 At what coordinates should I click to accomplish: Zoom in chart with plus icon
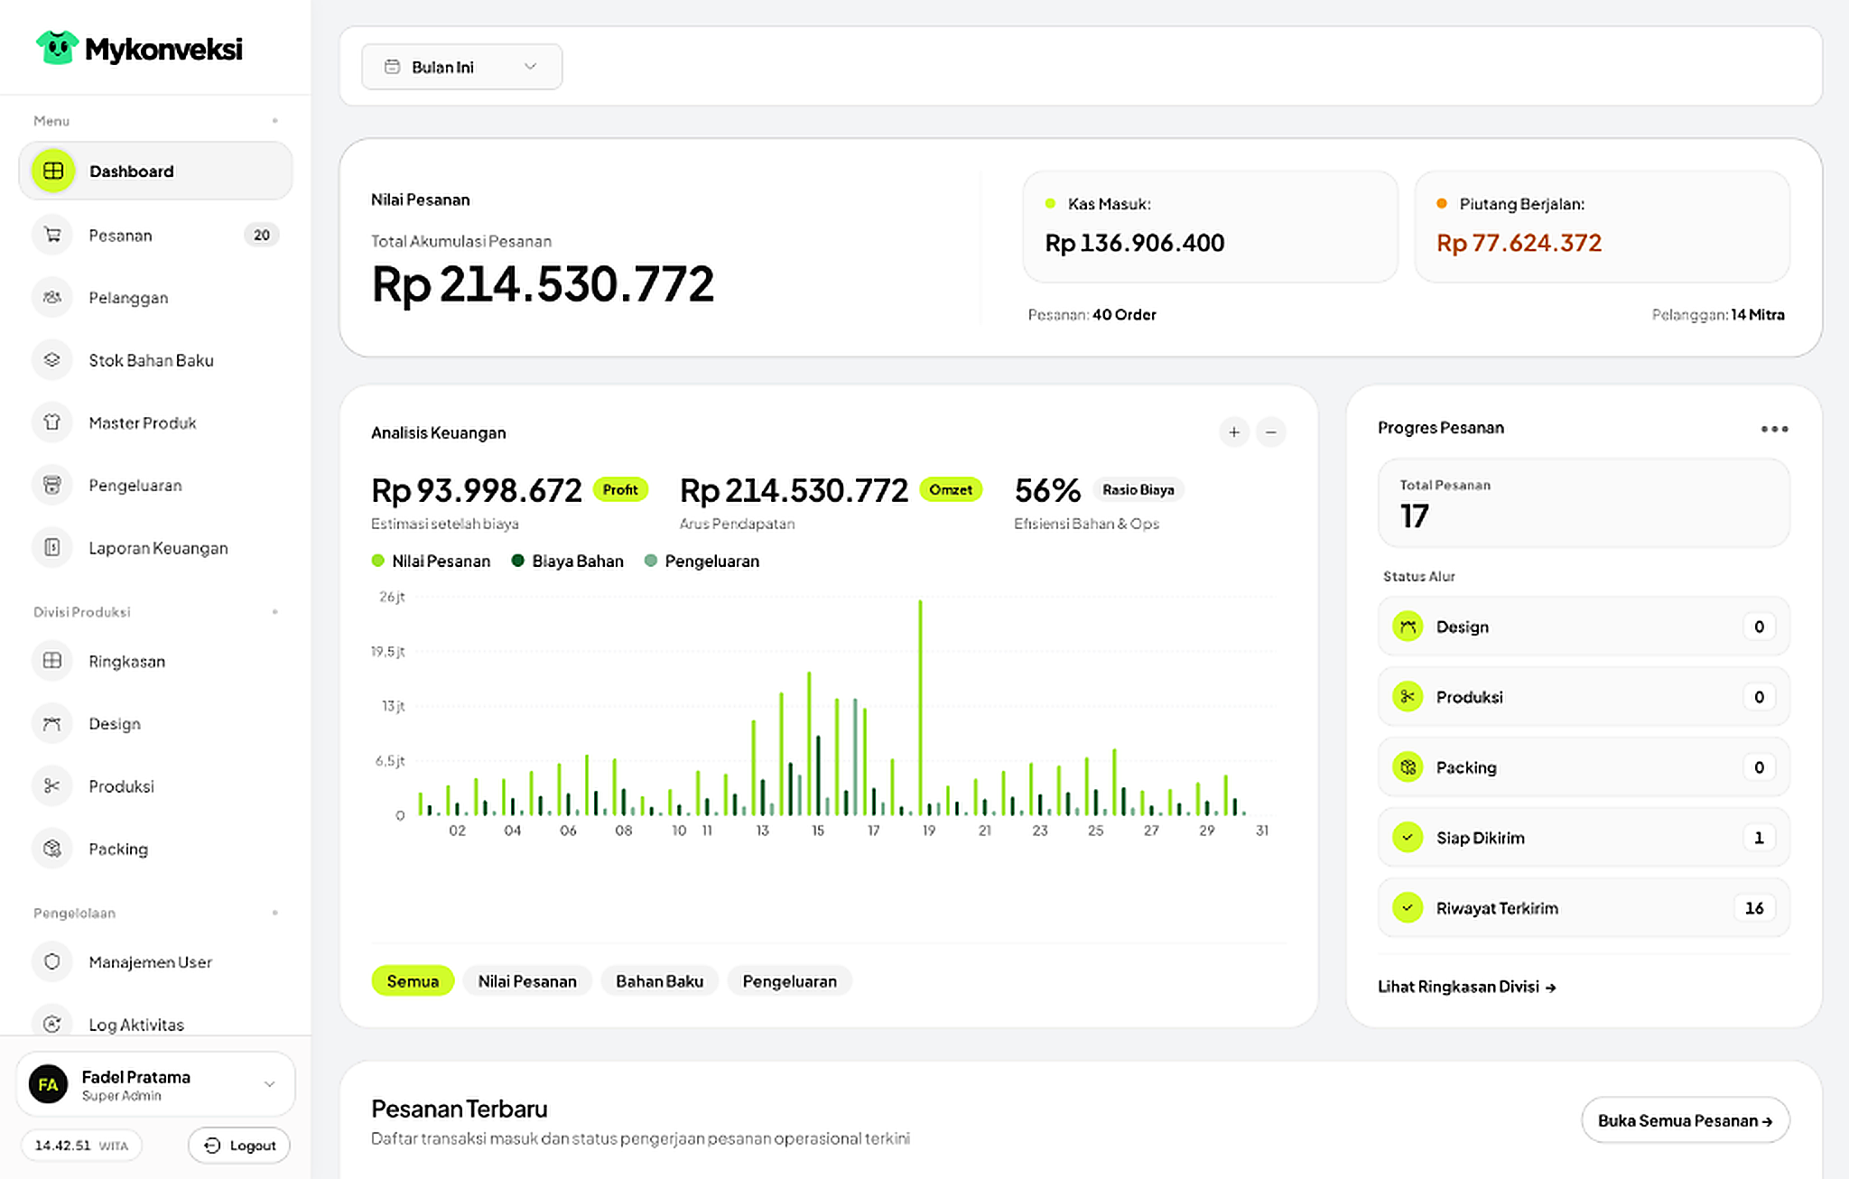pos(1234,432)
